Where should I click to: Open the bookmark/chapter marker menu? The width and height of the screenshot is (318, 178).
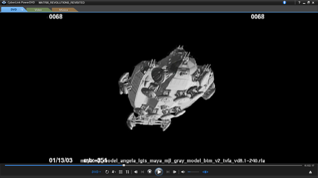(114, 172)
